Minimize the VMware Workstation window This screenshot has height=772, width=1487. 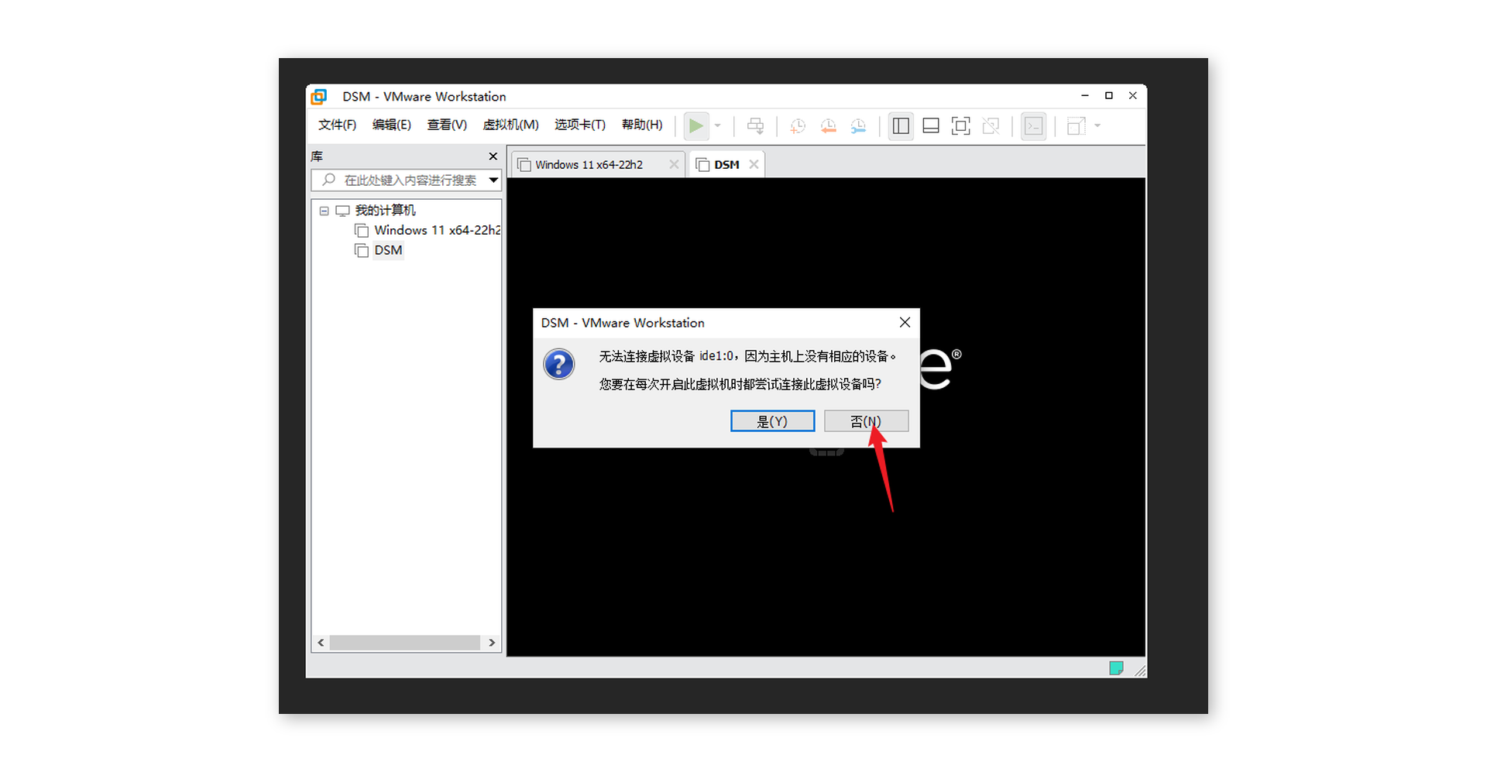(1085, 96)
